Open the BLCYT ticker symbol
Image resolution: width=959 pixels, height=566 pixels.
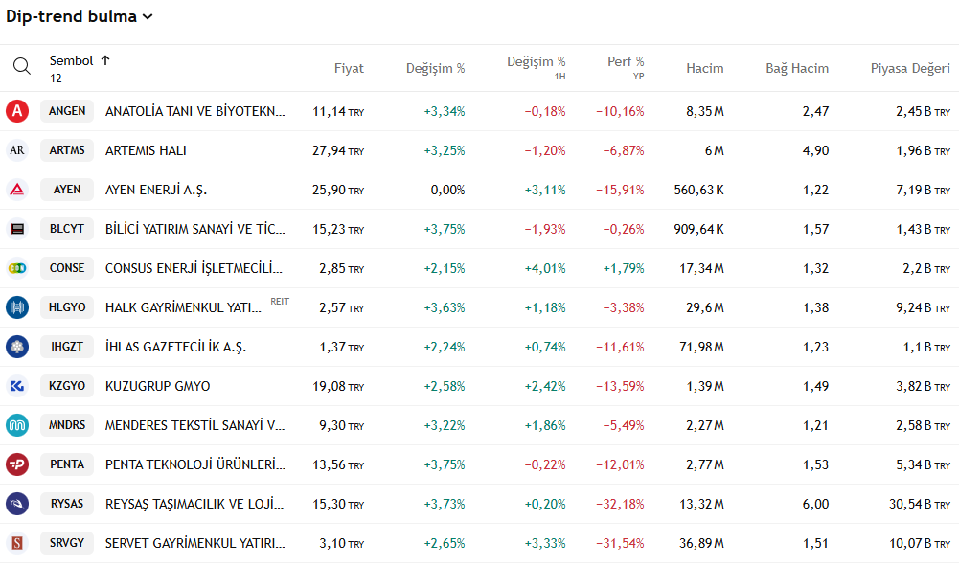[x=67, y=229]
